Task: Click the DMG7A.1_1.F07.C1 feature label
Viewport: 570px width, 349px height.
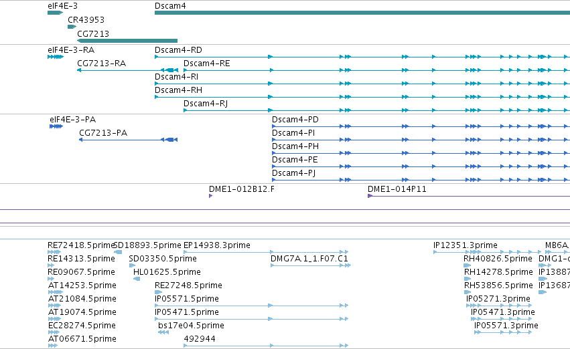Action: pos(309,259)
